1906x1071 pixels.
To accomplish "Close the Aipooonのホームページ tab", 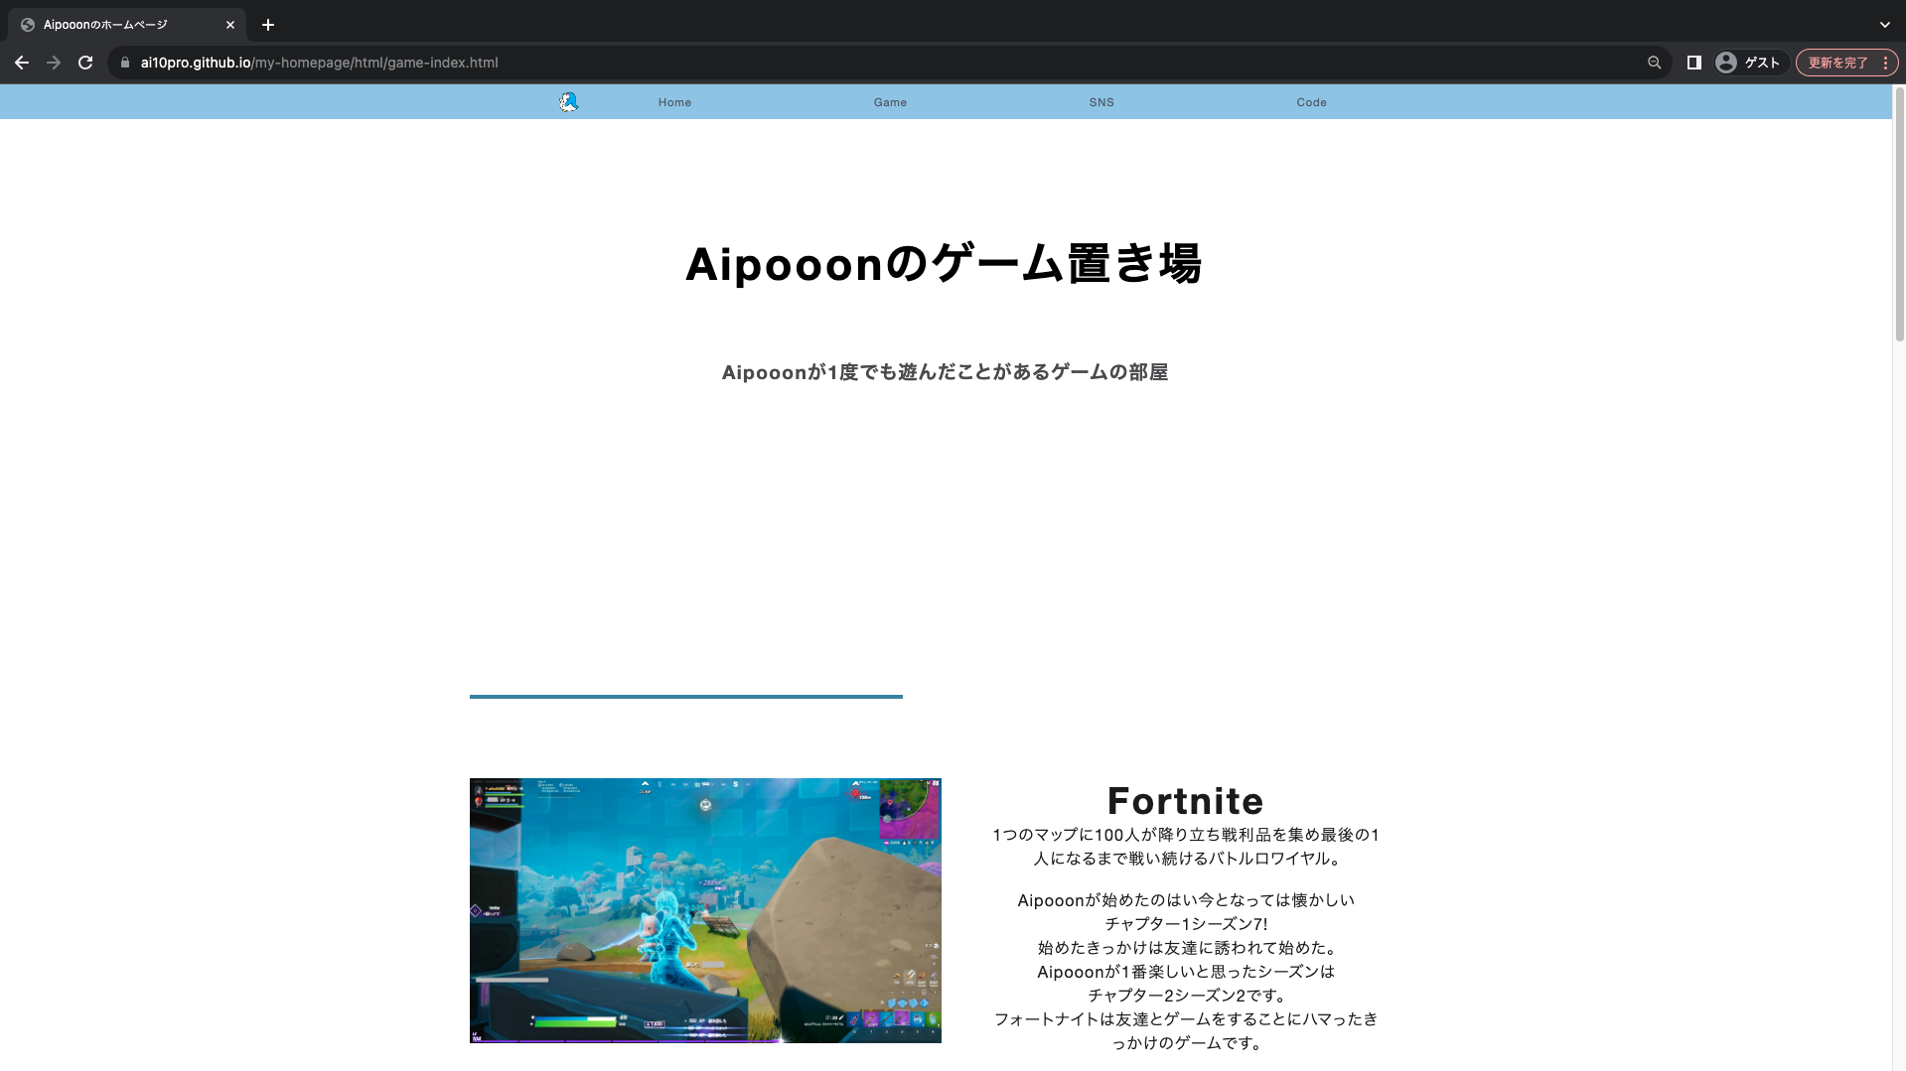I will (x=230, y=25).
